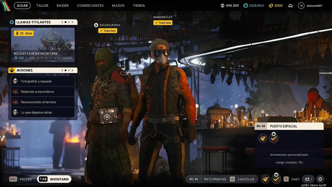
Task: Cancel matchmaking with the Cancelar button
Action: [242, 179]
